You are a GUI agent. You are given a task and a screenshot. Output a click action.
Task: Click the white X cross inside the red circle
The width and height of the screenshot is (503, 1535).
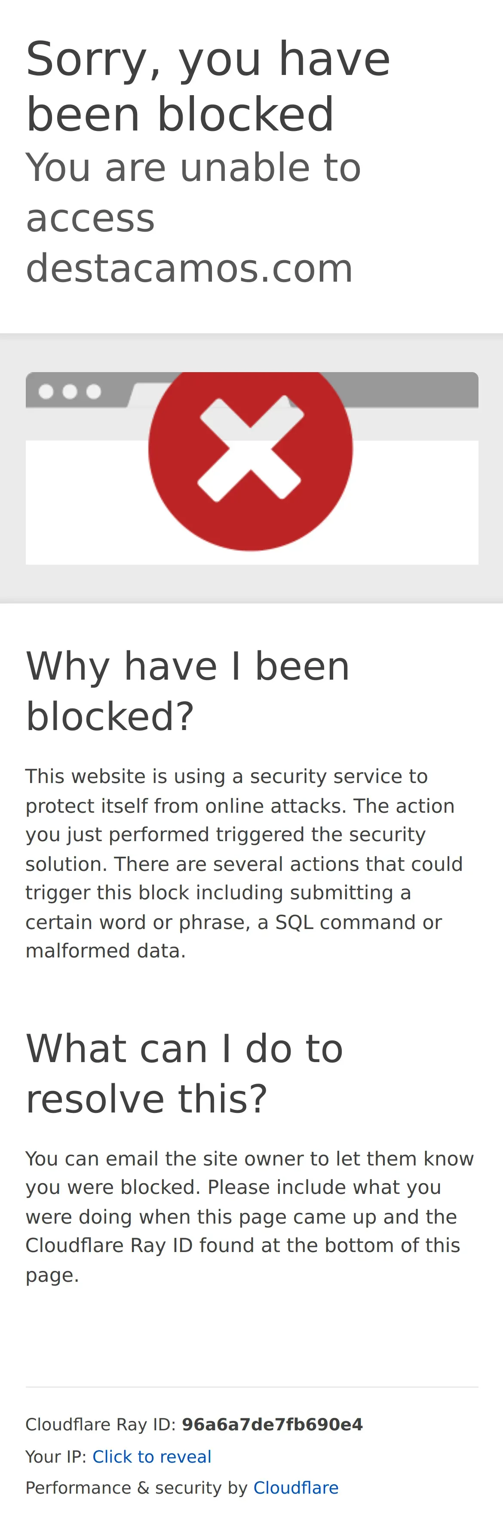click(x=250, y=447)
